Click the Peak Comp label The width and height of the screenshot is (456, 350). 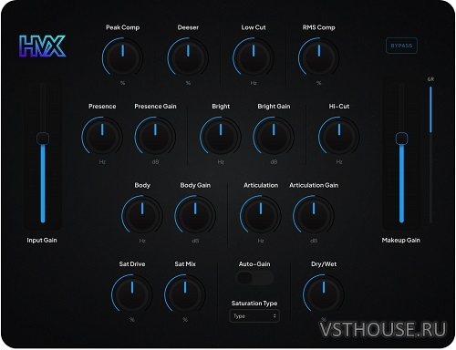pos(123,27)
